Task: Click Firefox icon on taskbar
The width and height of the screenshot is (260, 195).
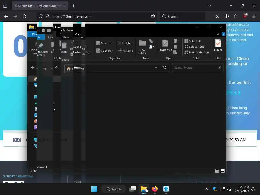Action: (155, 189)
